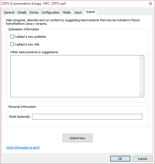The width and height of the screenshot is (155, 164).
Task: Select the Submit tab
Action: (91, 12)
